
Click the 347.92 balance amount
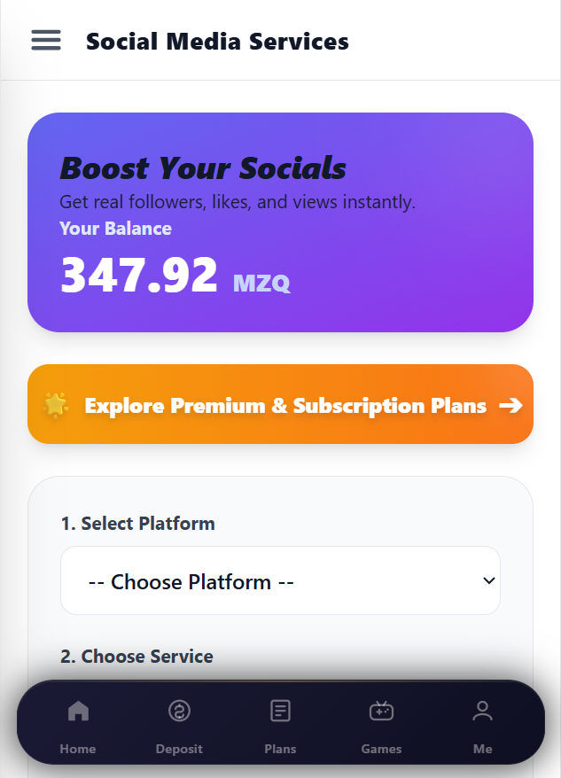139,276
